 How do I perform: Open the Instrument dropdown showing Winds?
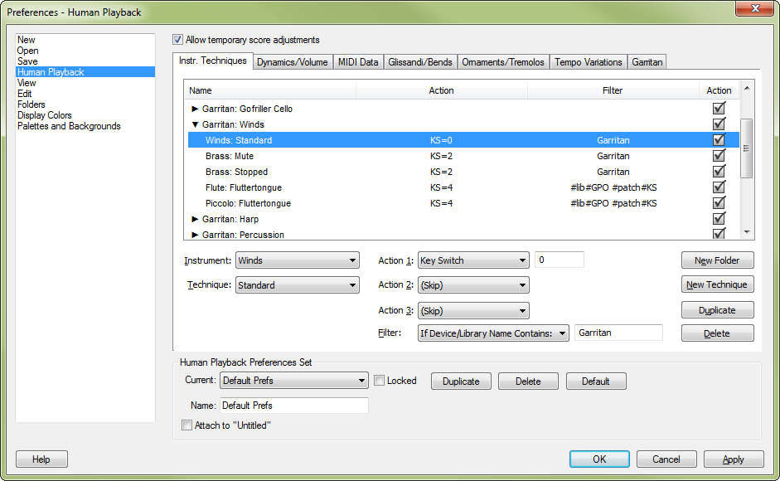coord(297,260)
